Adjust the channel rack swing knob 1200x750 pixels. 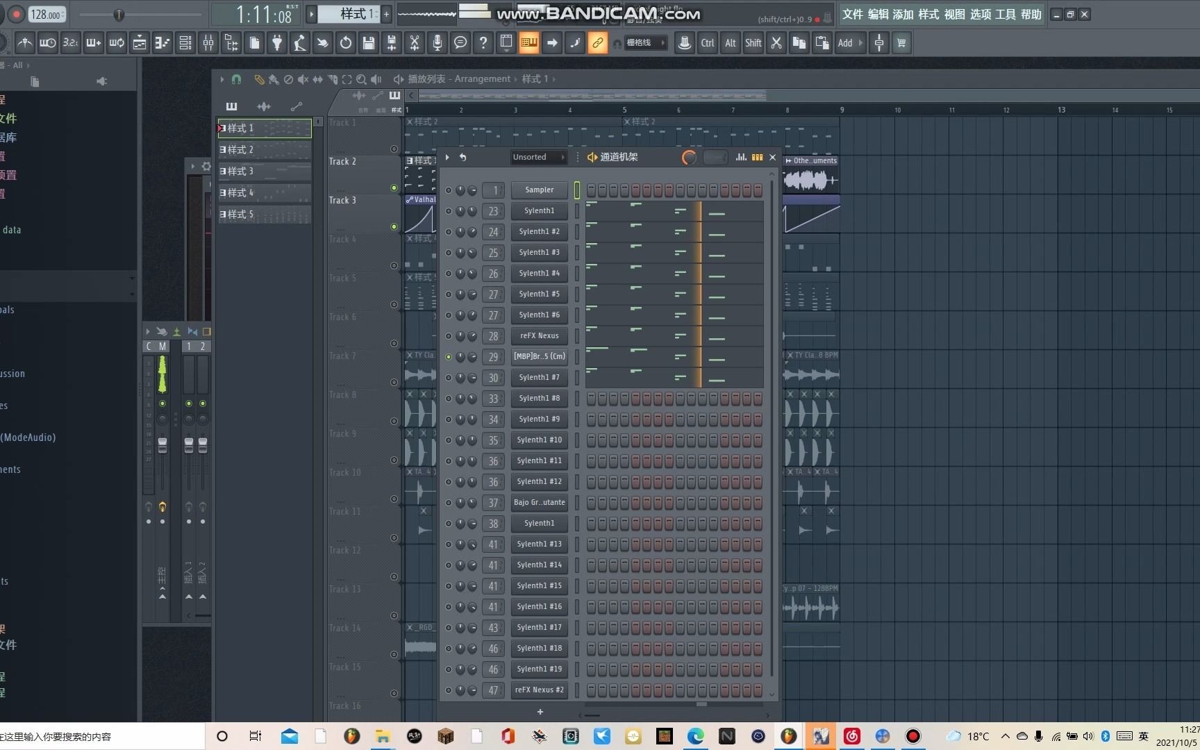tap(689, 158)
